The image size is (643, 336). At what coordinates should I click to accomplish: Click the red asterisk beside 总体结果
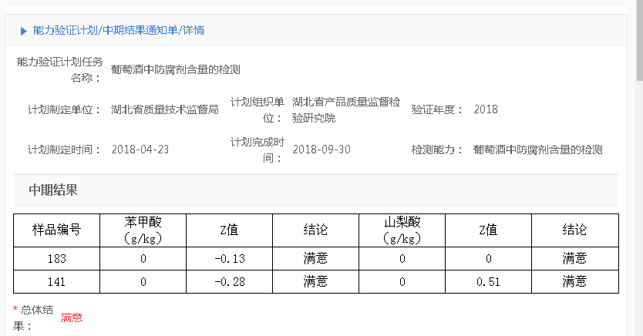tap(15, 310)
